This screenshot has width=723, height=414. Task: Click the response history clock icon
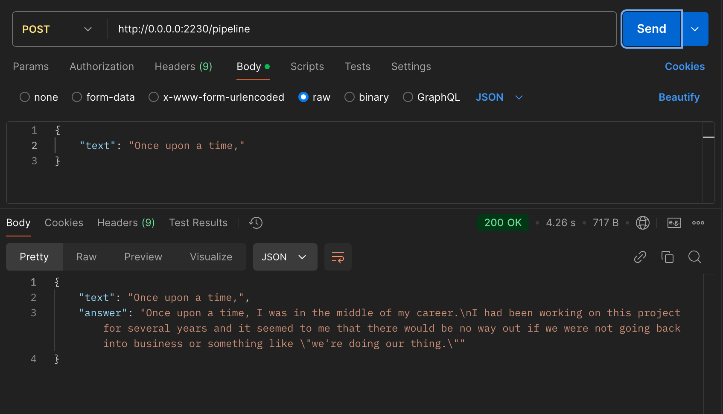tap(256, 223)
